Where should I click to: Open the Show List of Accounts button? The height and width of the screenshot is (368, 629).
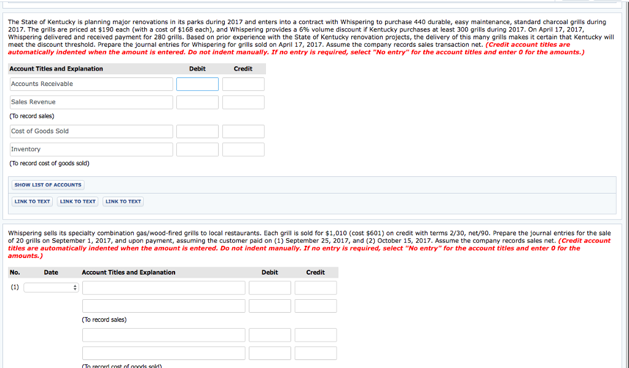(x=48, y=185)
